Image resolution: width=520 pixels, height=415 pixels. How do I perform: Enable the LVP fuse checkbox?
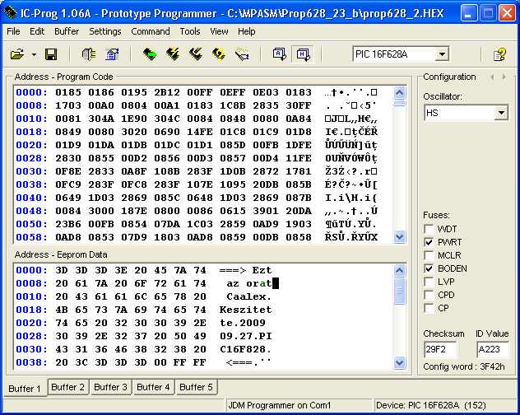[429, 282]
